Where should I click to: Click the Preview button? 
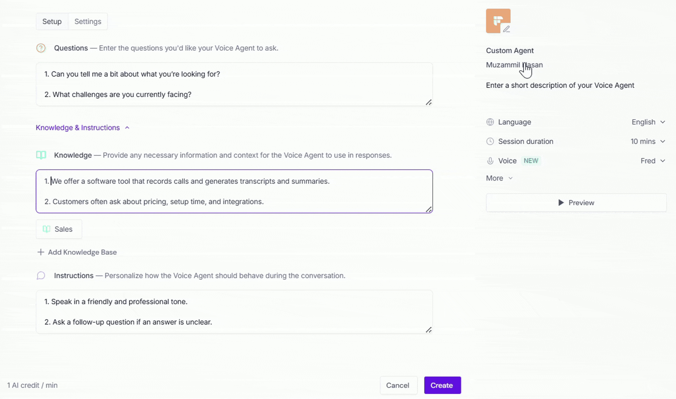tap(576, 203)
